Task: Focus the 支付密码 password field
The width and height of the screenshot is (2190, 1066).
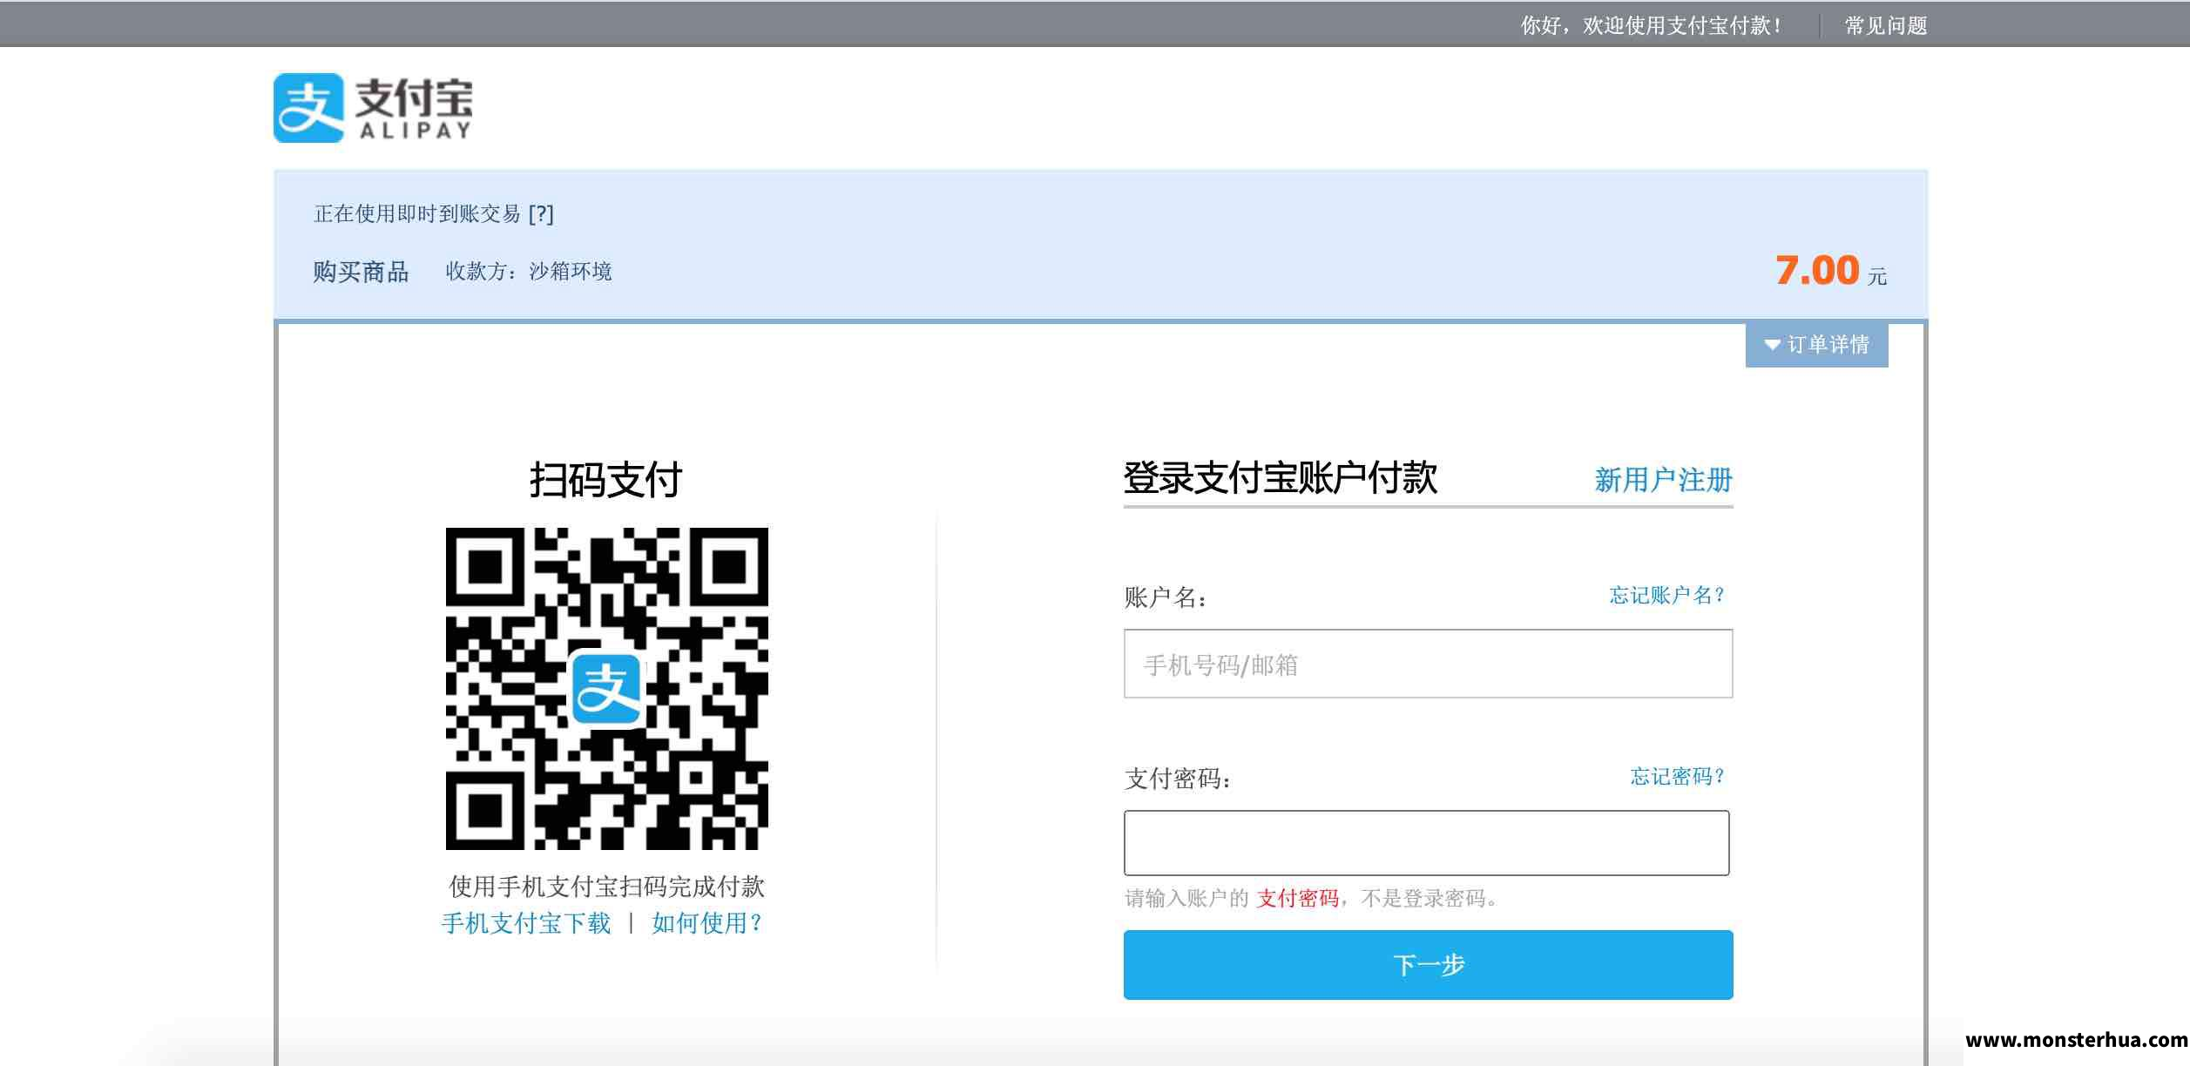Action: pos(1426,843)
